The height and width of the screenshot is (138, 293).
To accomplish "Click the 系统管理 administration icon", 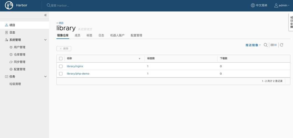I will point(6,40).
